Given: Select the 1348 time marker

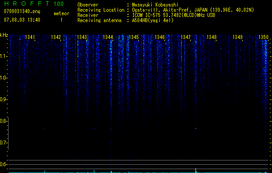Looking at the screenshot, I should (x=211, y=37).
